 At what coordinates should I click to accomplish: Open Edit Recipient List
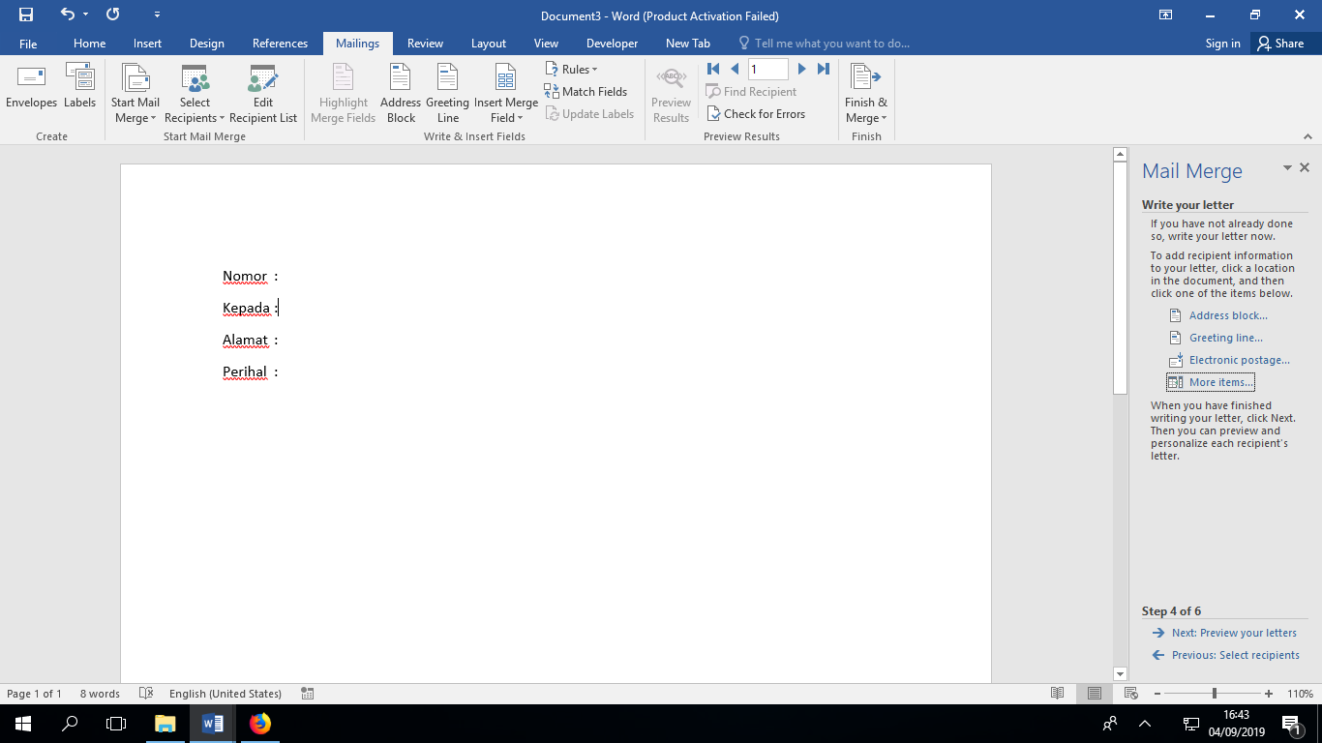click(x=263, y=93)
